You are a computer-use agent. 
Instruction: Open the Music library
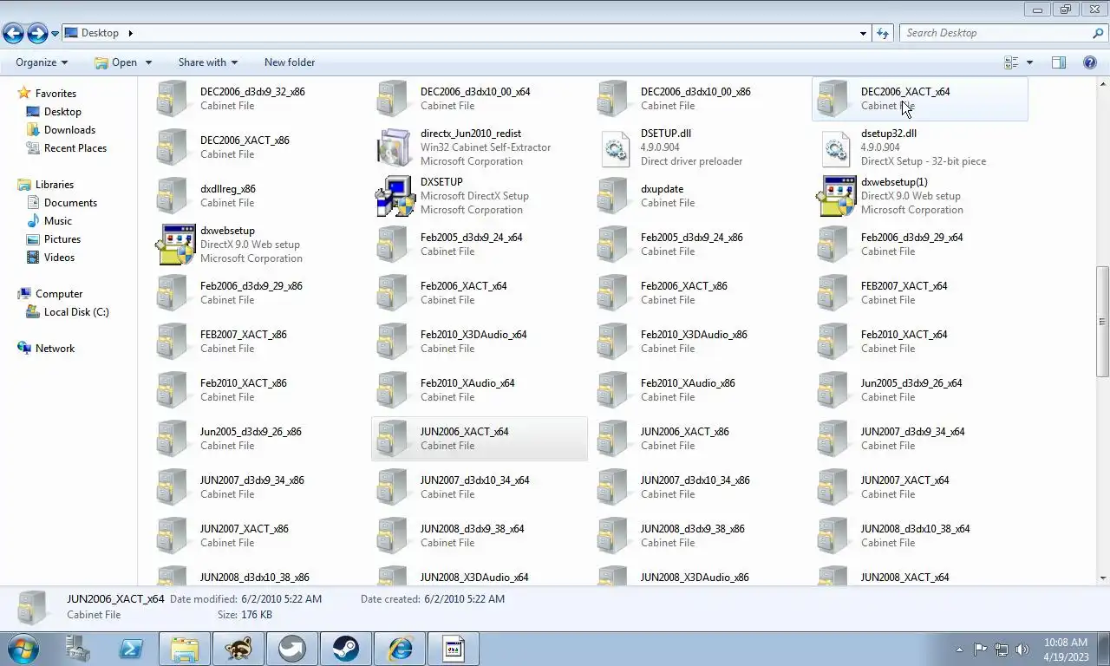[58, 221]
